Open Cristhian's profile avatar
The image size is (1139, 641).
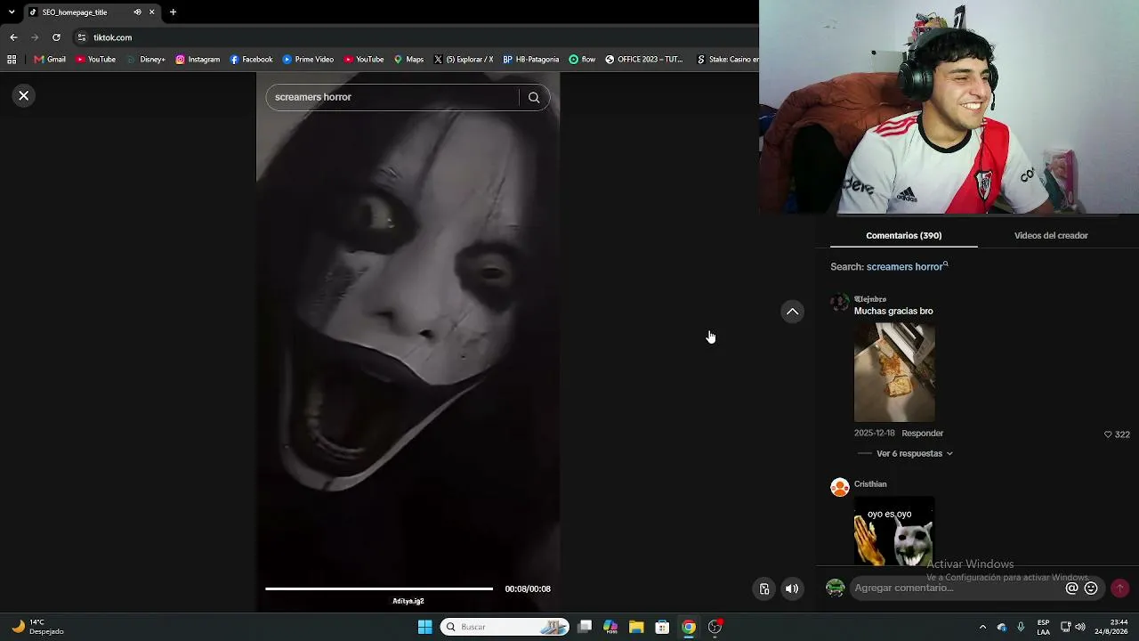[x=840, y=488]
